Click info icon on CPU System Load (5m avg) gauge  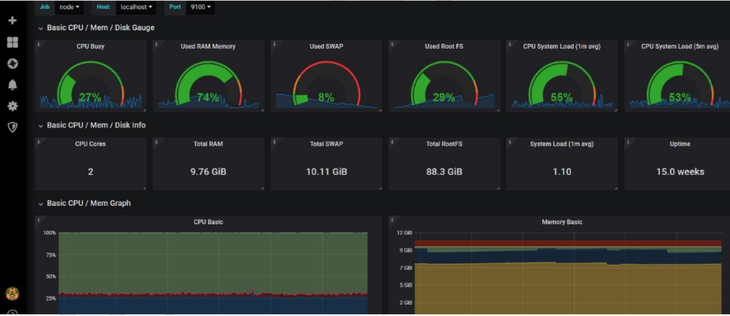click(629, 45)
